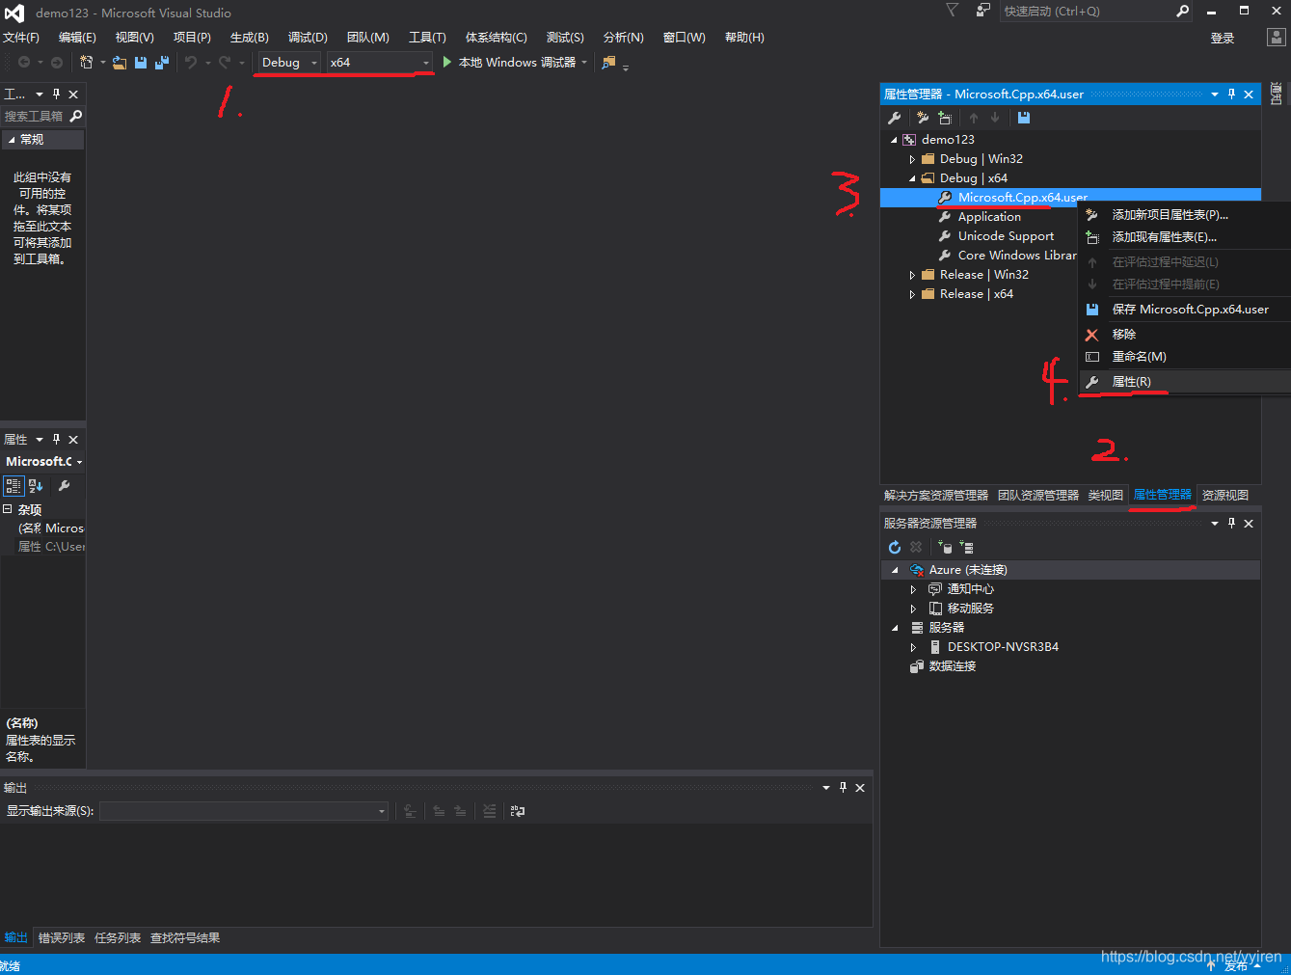Click the connect to database icon in Server Explorer
Screen dimensions: 1291x975
coord(945,547)
